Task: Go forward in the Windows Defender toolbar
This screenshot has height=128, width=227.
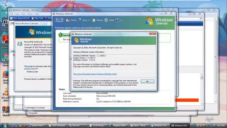Action: [x=62, y=20]
